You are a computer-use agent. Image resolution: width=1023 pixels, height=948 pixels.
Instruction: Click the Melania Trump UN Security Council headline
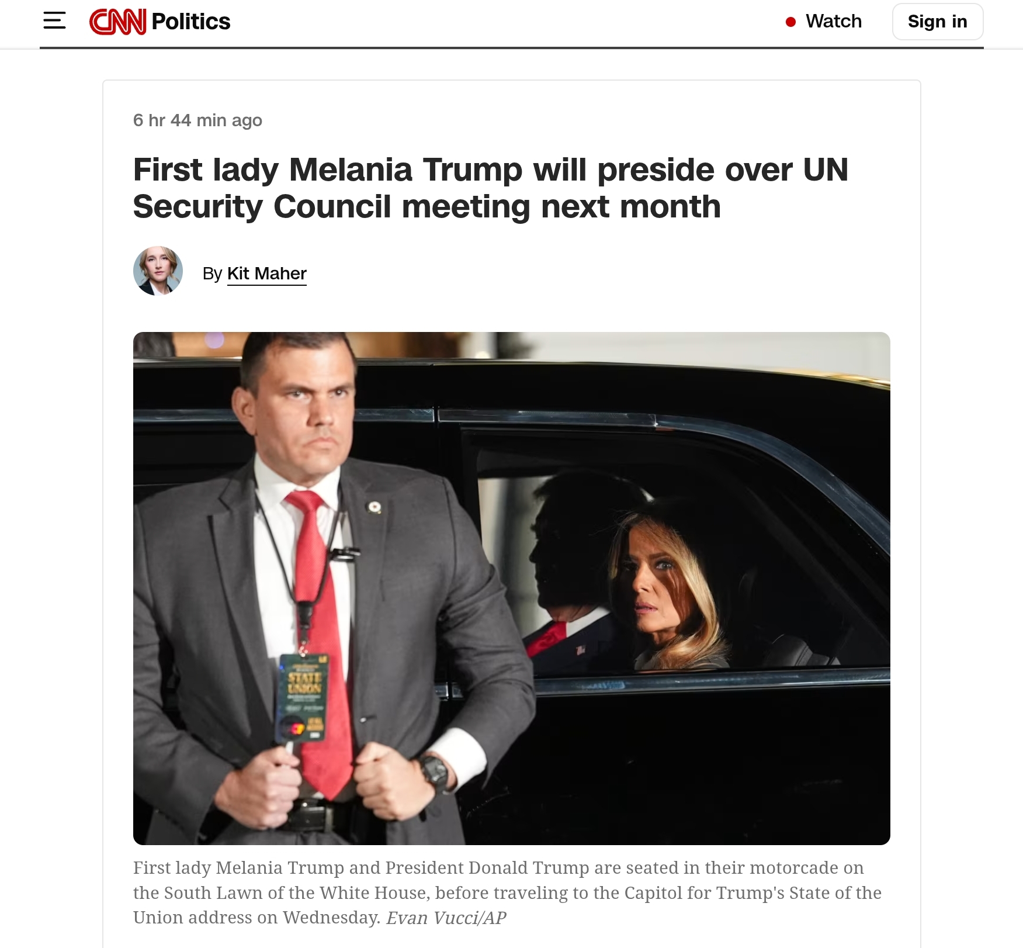coord(491,188)
